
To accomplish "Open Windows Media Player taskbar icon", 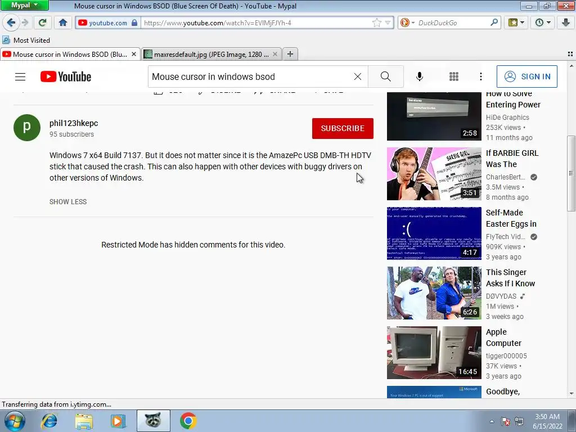I will [x=118, y=421].
